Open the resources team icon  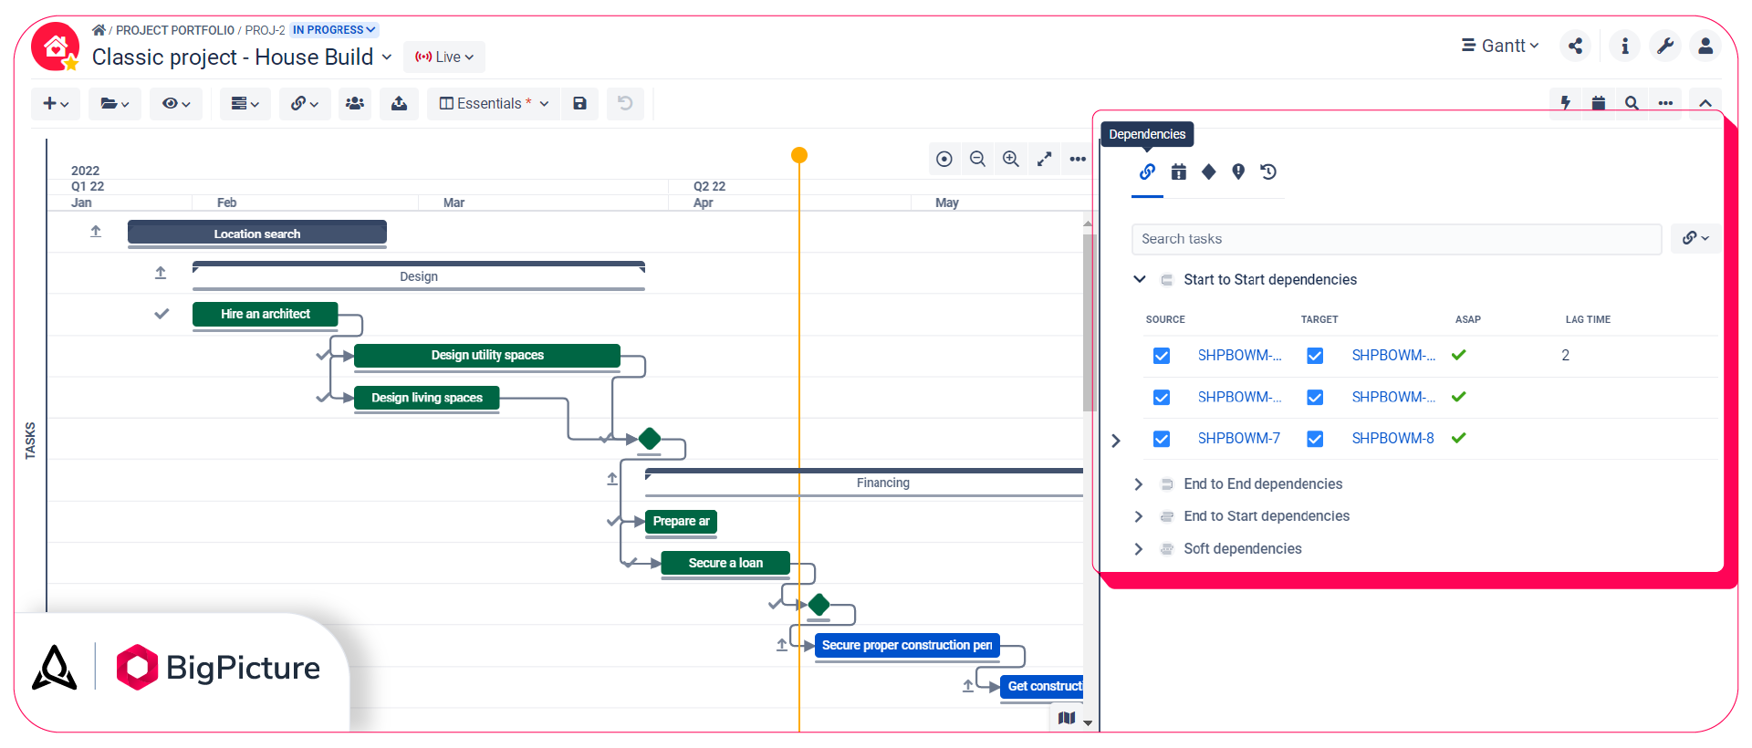pyautogui.click(x=355, y=104)
